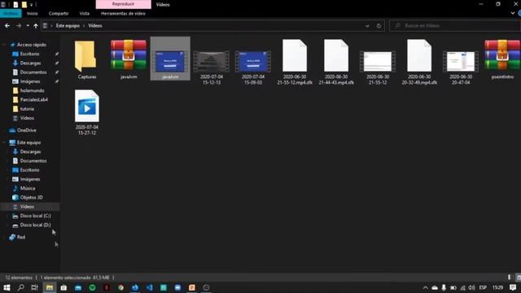521x293 pixels.
Task: Switch to the Inicio ribbon tab
Action: 33,14
